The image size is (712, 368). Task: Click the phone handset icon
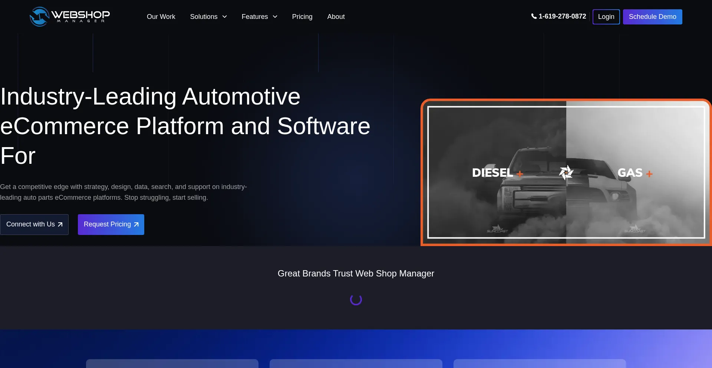pos(534,16)
